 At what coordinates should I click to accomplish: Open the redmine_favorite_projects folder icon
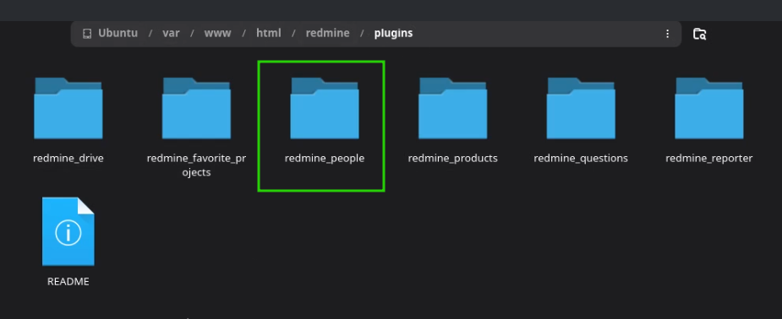196,108
